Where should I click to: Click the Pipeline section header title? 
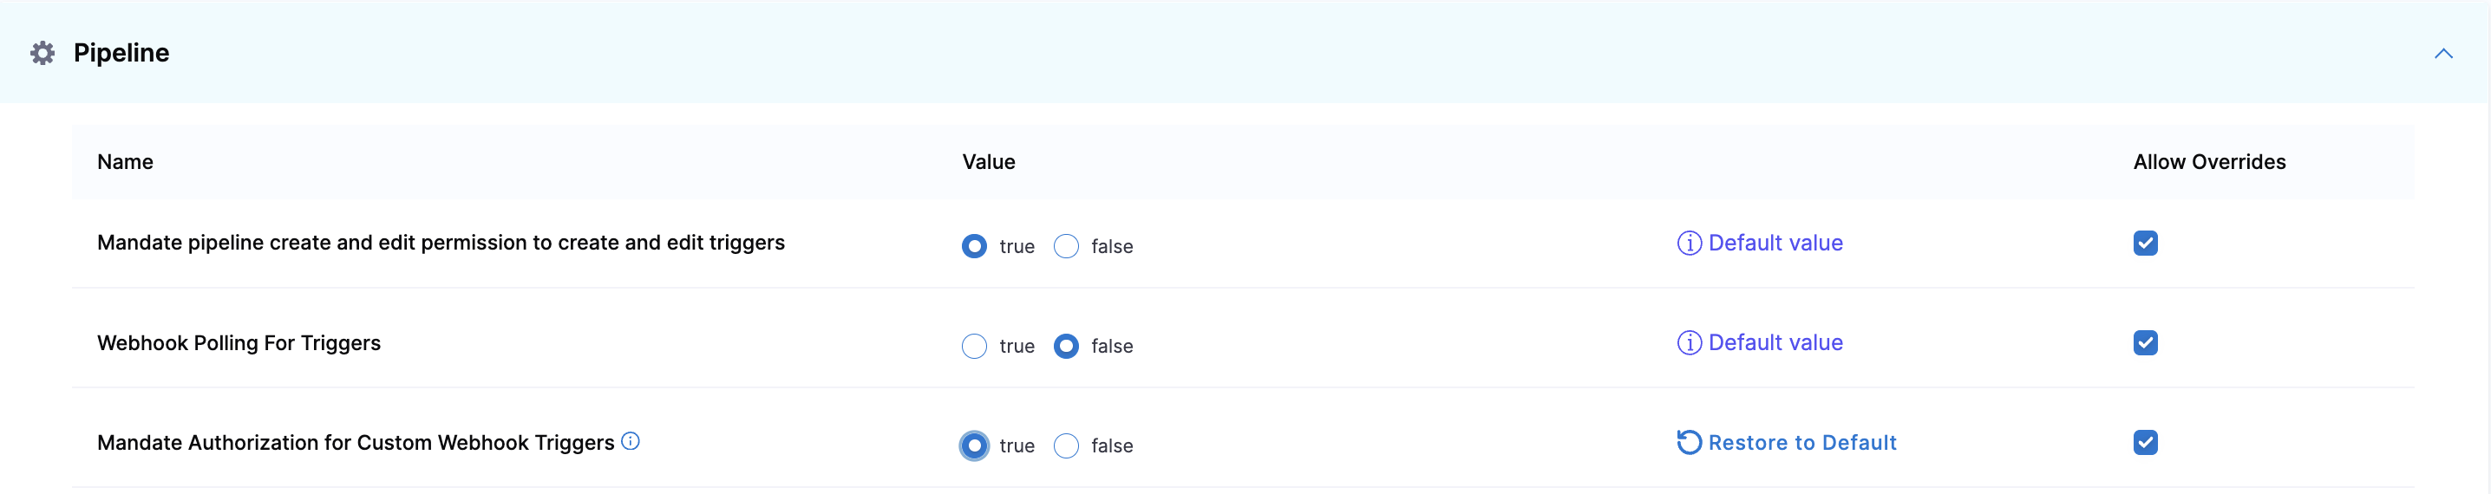coord(121,53)
